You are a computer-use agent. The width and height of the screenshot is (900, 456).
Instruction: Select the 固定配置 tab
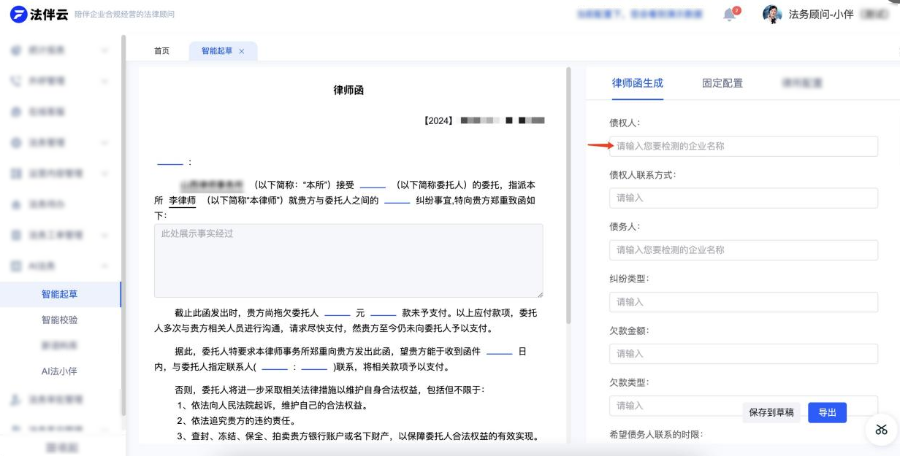tap(722, 83)
